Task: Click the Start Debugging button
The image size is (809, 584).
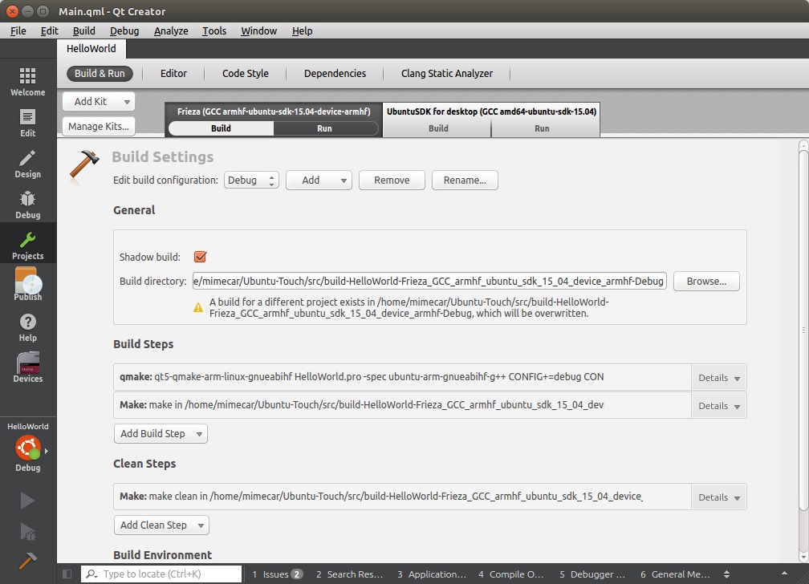Action: coord(27,531)
